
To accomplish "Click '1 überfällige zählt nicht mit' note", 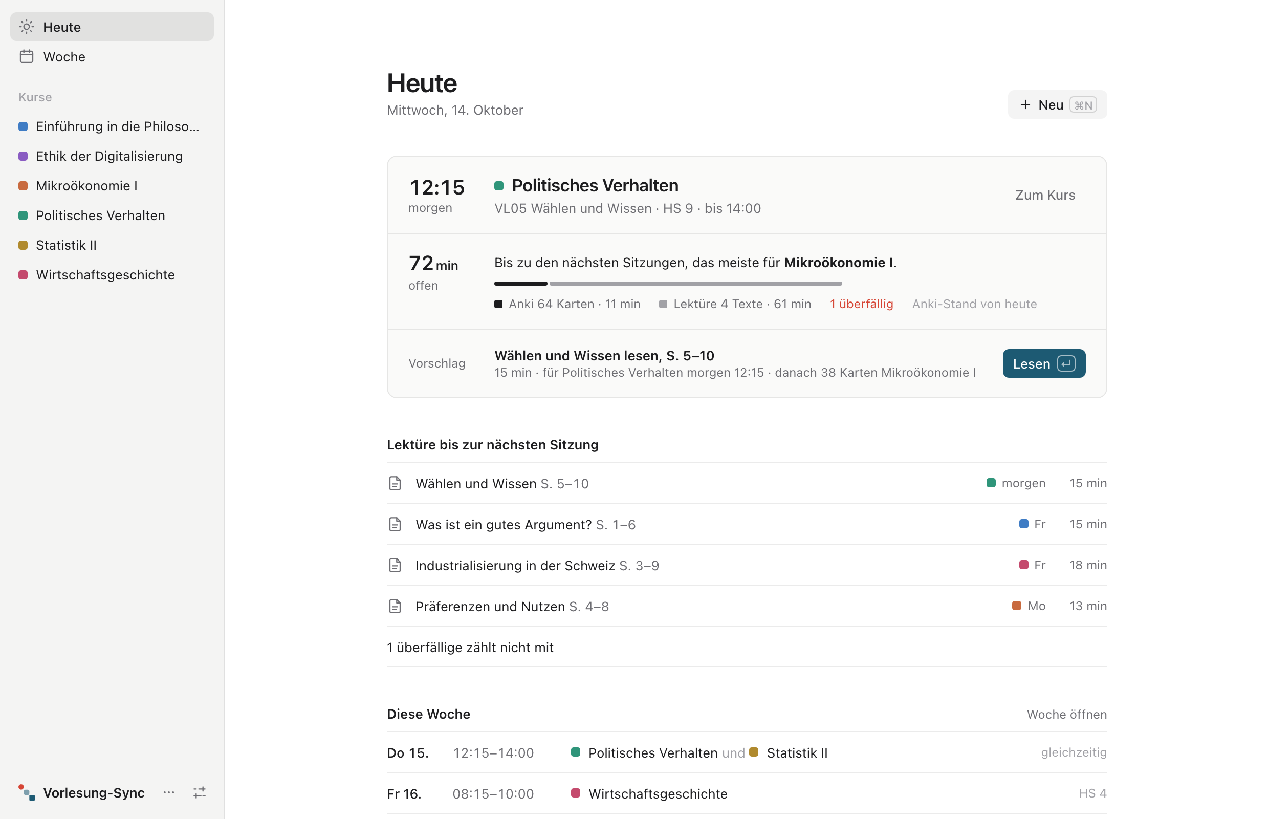I will click(470, 647).
